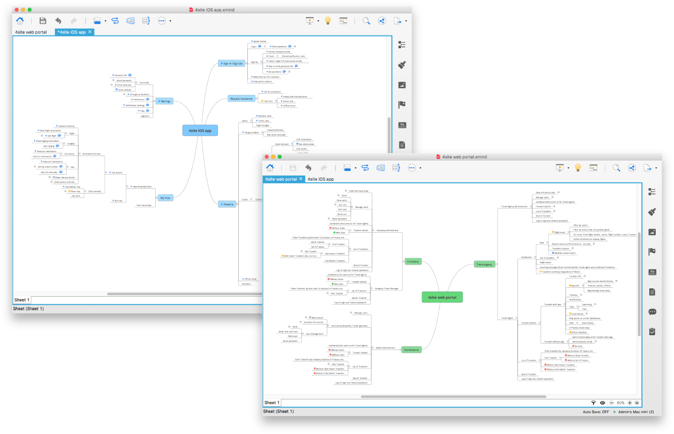Open ellipsis dropdown arrow in web portal window
The image size is (674, 434).
(x=420, y=168)
